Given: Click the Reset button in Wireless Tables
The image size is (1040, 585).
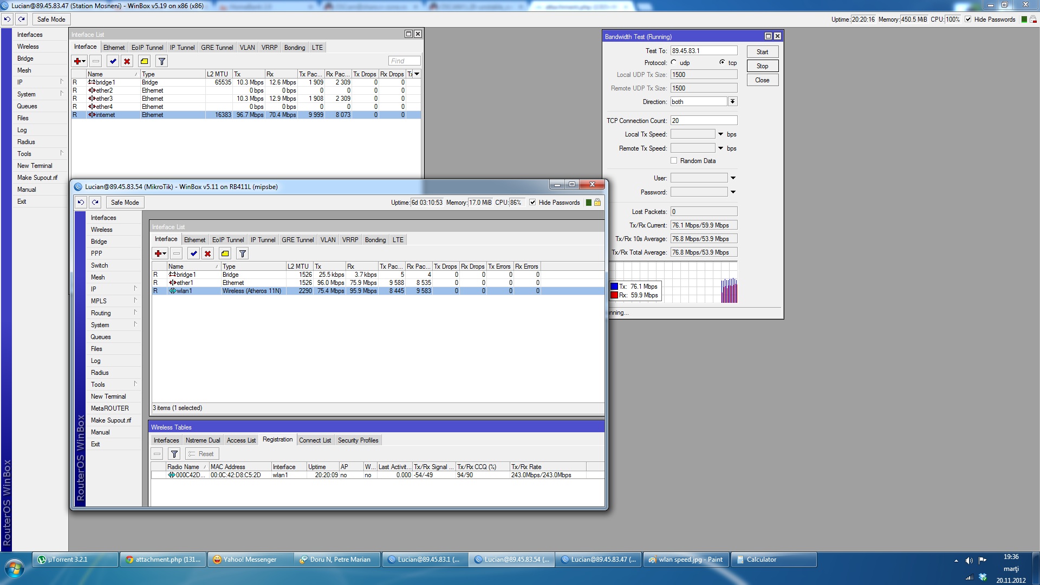Looking at the screenshot, I should pos(202,454).
